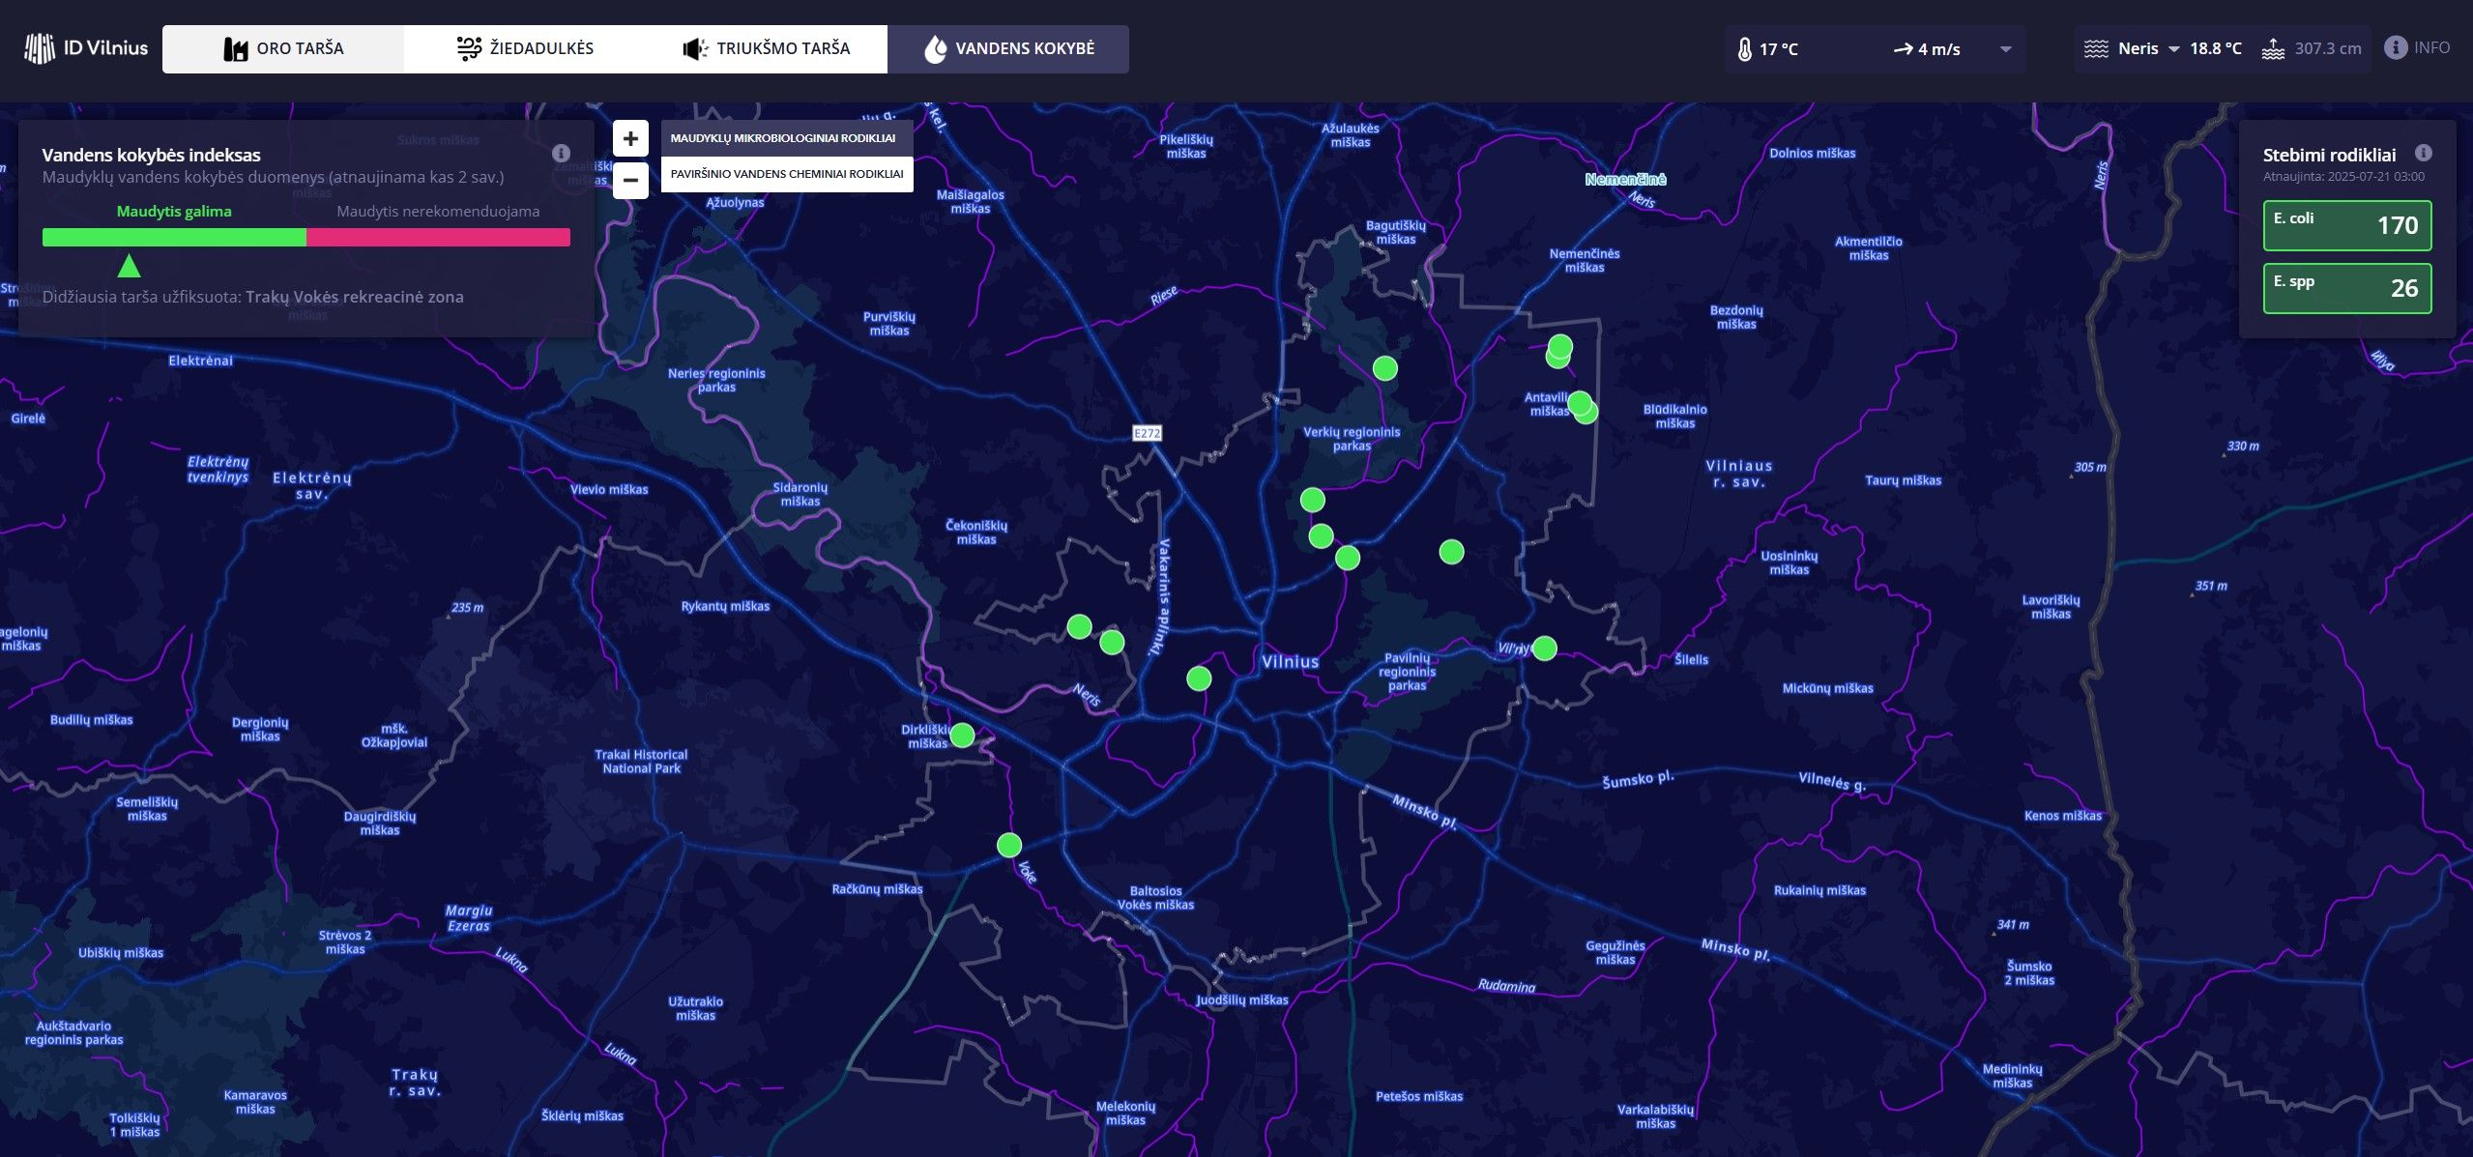2473x1157 pixels.
Task: Select the VANDENS KOKYBĖ tab
Action: coord(1008,48)
